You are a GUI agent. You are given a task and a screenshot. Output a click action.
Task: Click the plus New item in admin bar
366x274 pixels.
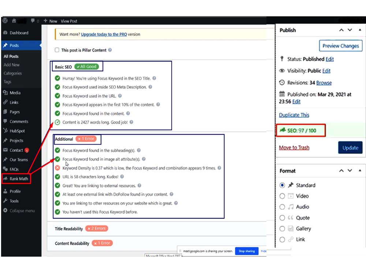[51, 21]
